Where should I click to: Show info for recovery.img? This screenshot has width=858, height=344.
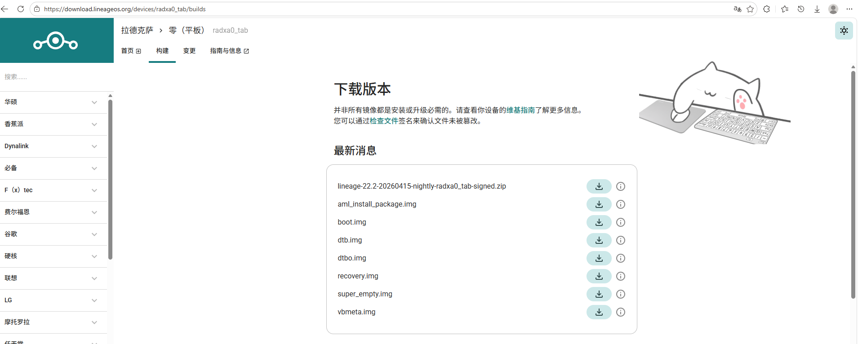621,276
